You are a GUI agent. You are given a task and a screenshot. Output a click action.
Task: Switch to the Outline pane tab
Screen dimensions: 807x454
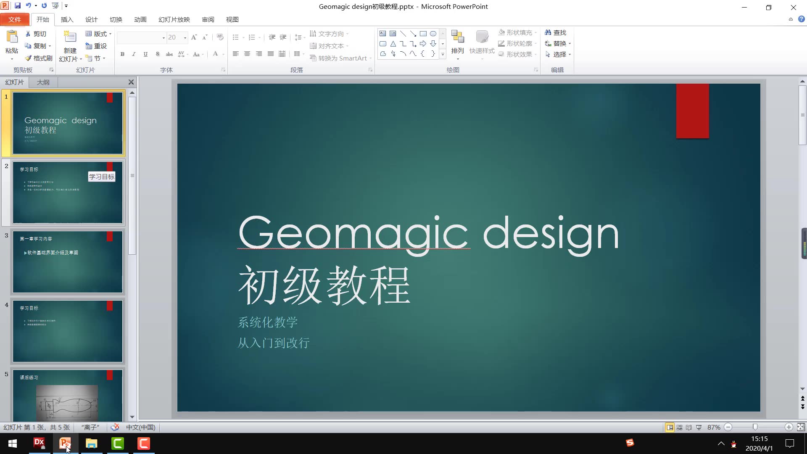[x=43, y=82]
